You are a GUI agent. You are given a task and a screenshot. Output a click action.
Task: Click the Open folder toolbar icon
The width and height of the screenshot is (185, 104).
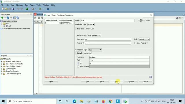(x=6, y=9)
